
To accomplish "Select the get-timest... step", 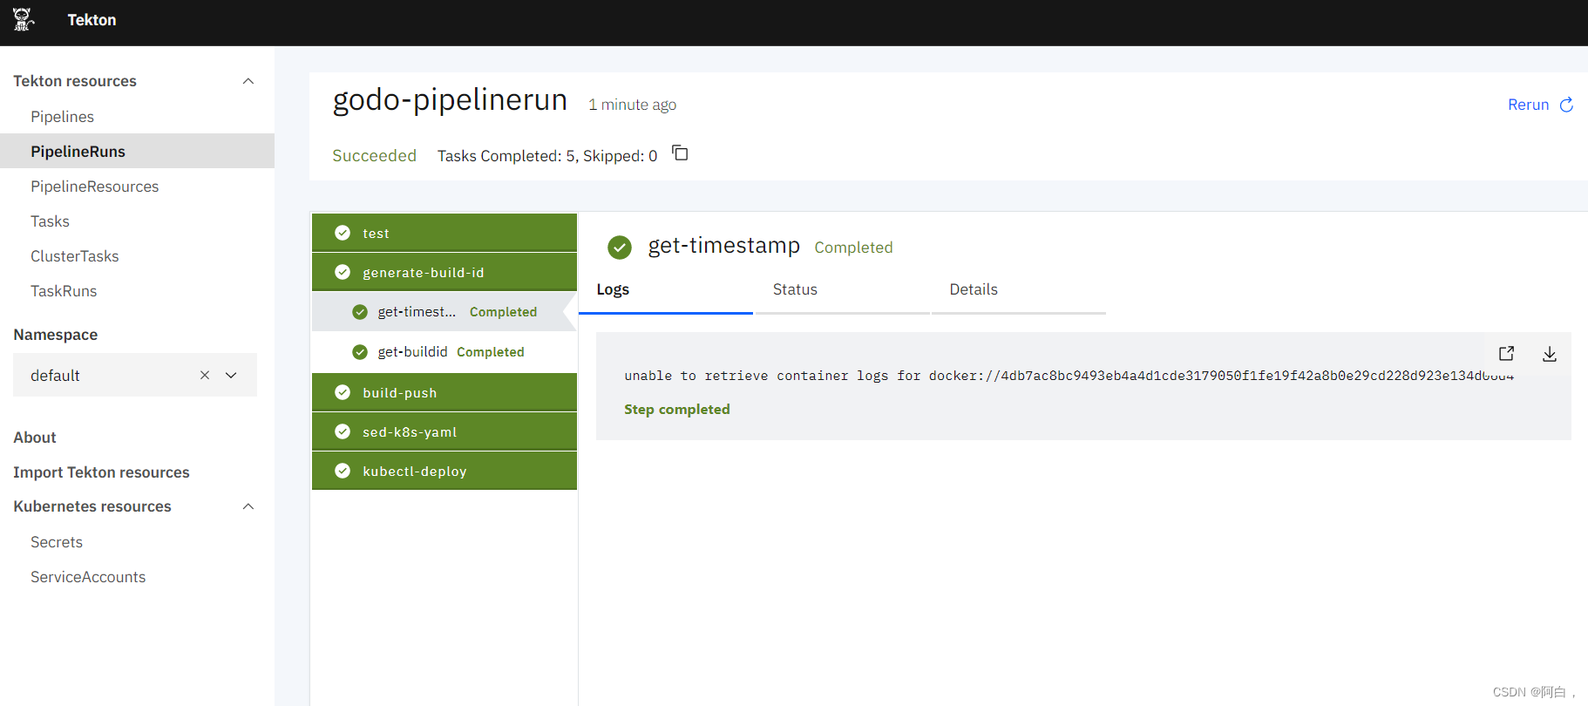I will point(445,312).
